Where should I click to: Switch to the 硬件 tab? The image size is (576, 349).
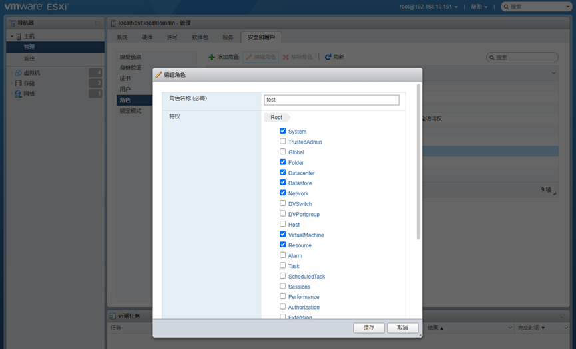tap(147, 37)
